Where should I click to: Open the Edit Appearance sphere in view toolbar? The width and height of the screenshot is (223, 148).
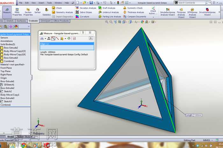click(142, 22)
